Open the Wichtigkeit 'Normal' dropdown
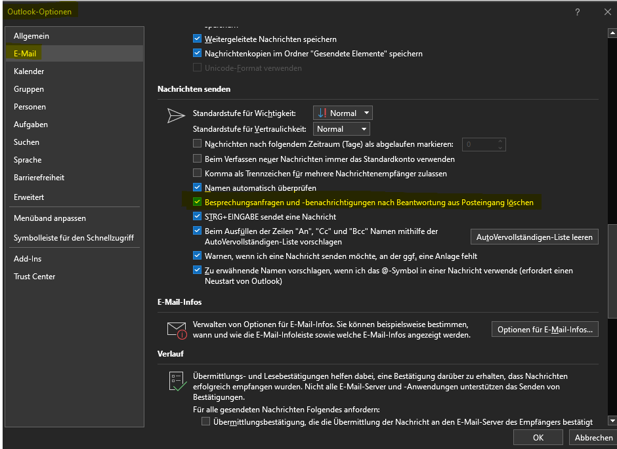Image resolution: width=617 pixels, height=449 pixels. [343, 113]
